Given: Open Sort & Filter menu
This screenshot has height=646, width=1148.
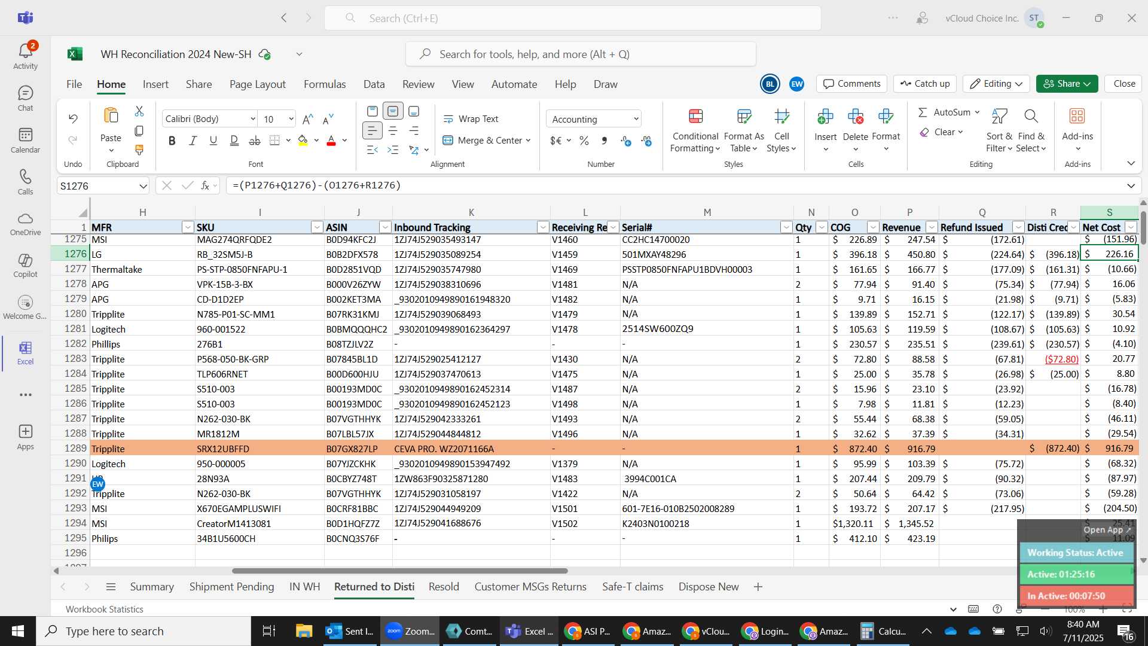Looking at the screenshot, I should (999, 131).
